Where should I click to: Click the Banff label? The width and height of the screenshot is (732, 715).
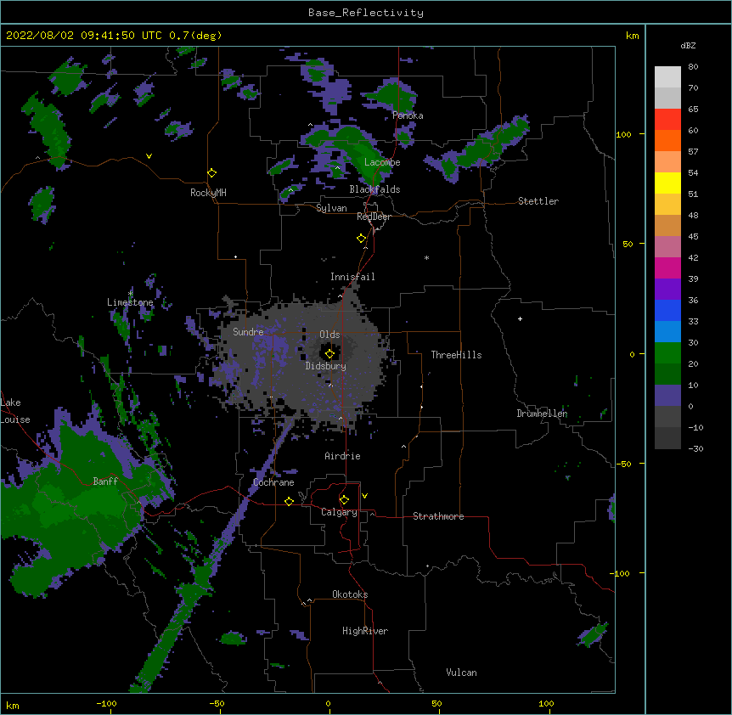coord(105,481)
